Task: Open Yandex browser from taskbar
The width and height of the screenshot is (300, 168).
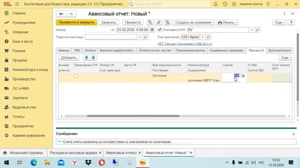Action: 75,162
